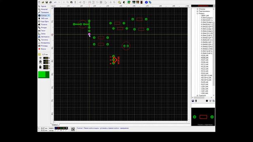Select macro U201.LMK
253x142 pixels.
click(205, 87)
